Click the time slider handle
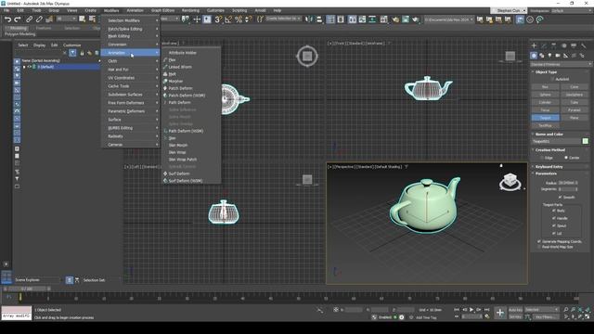 [27, 289]
